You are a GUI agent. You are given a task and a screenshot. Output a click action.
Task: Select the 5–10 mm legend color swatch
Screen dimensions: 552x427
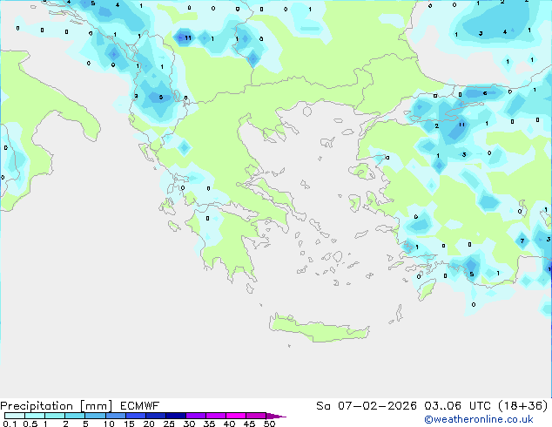(95, 416)
